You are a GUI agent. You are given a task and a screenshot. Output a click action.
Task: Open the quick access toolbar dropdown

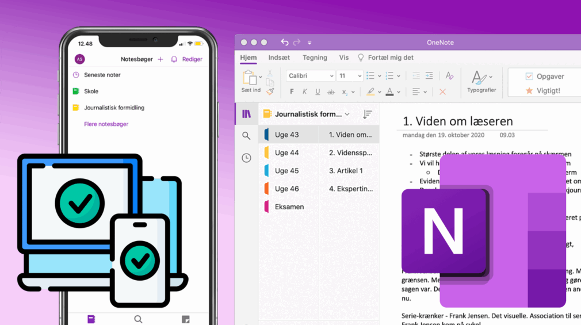click(x=309, y=43)
